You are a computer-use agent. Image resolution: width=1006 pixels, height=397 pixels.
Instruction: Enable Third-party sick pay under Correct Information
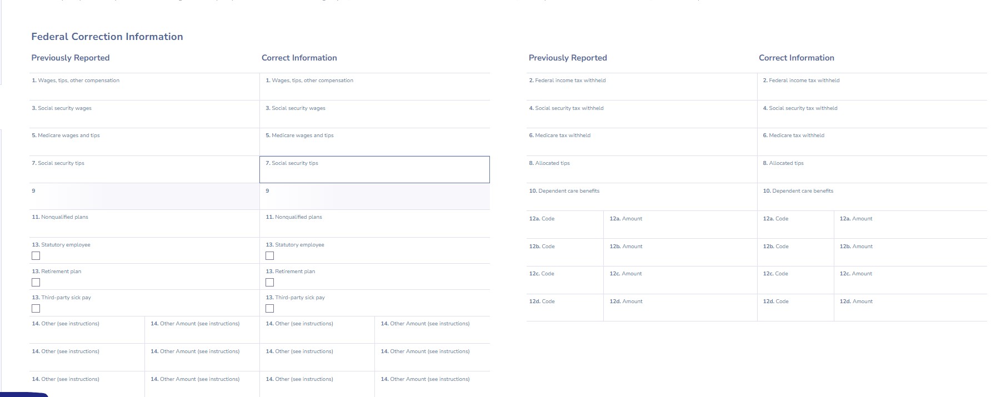(x=270, y=309)
